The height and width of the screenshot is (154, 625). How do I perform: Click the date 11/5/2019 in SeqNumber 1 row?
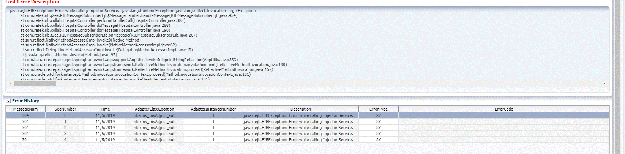pos(105,122)
